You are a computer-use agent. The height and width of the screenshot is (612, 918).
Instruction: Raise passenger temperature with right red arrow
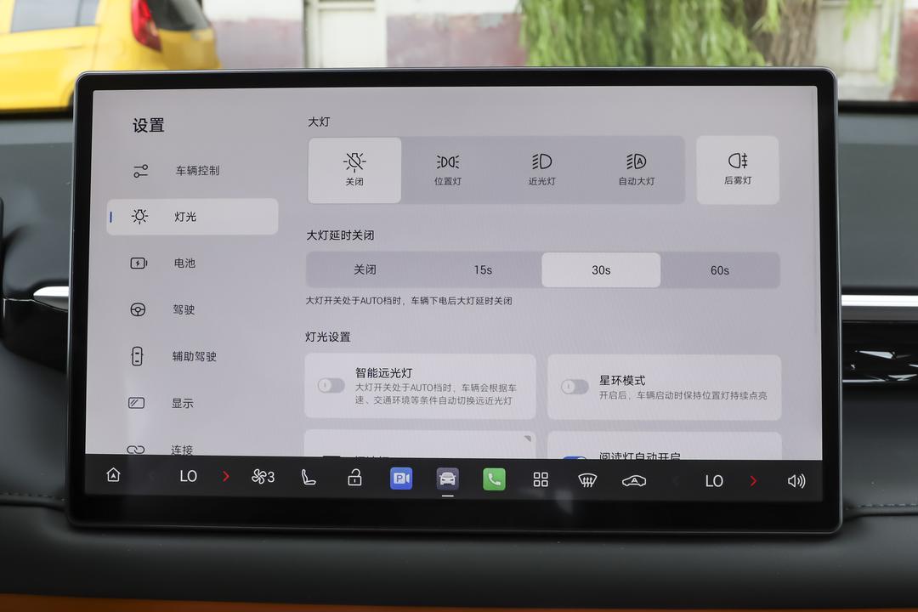point(753,481)
